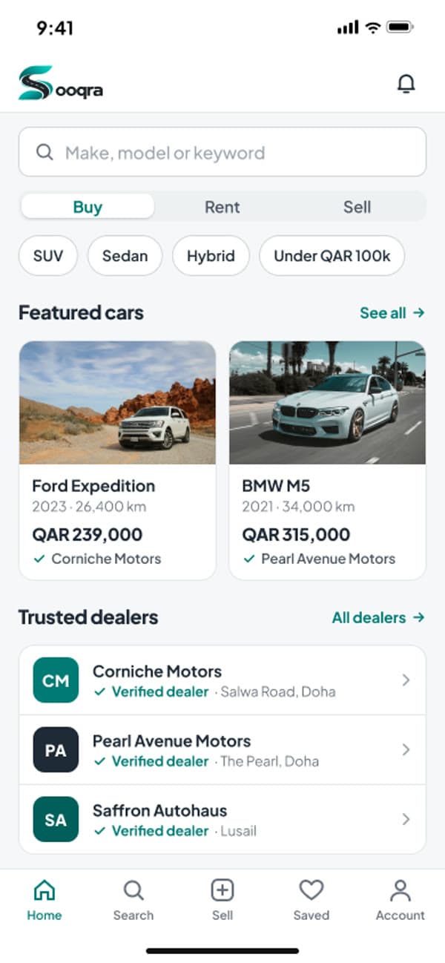Open See all featured cars link

pyautogui.click(x=392, y=313)
